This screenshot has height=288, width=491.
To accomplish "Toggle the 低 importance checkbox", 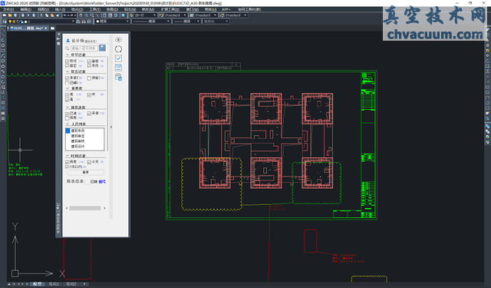I will point(67,94).
